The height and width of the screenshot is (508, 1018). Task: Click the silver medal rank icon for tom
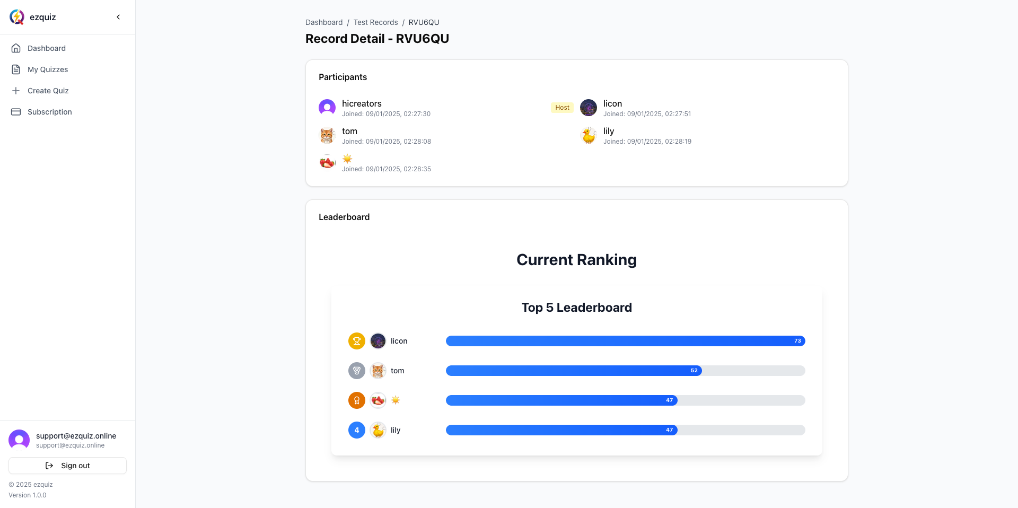(357, 371)
